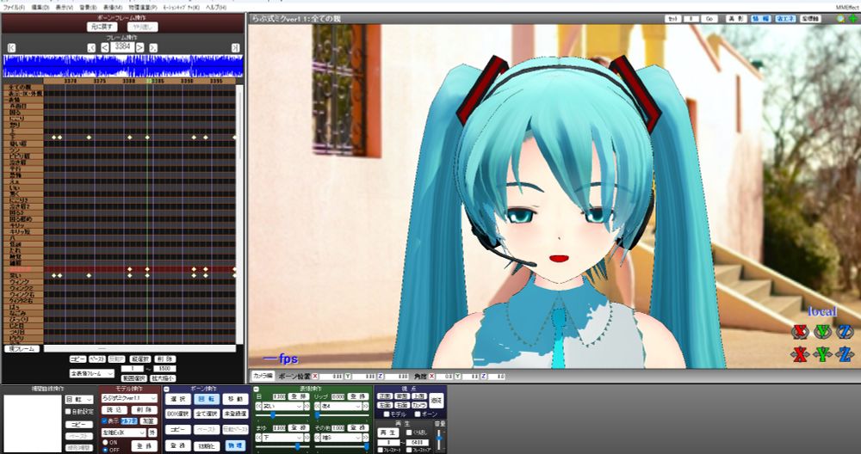Next lip morph arrow in facial panel
The image size is (861, 454).
(x=366, y=407)
